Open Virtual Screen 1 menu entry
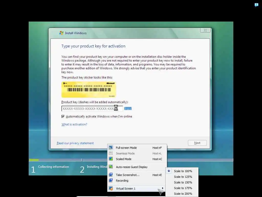 [137, 189]
